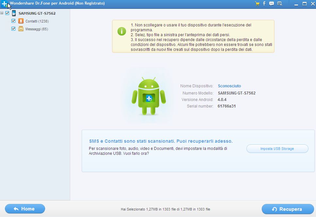Click the 'Per scansionare foto, audio' paragraph

pyautogui.click(x=158, y=151)
